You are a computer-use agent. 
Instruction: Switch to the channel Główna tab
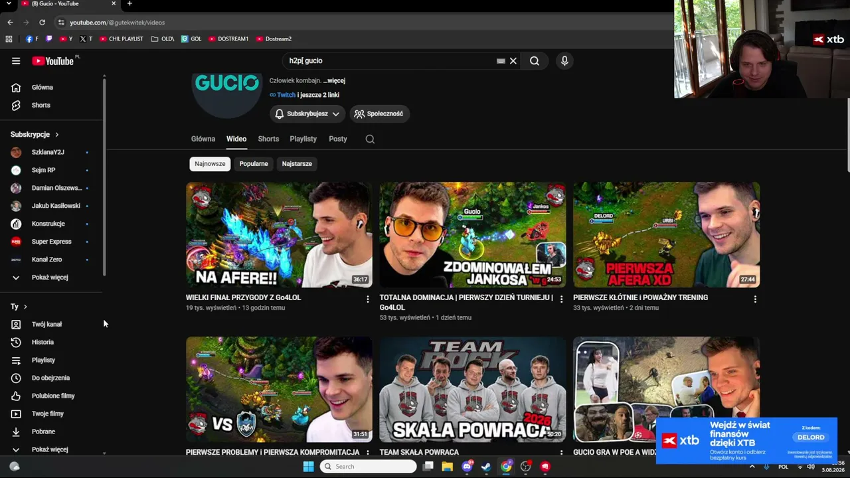(x=203, y=139)
